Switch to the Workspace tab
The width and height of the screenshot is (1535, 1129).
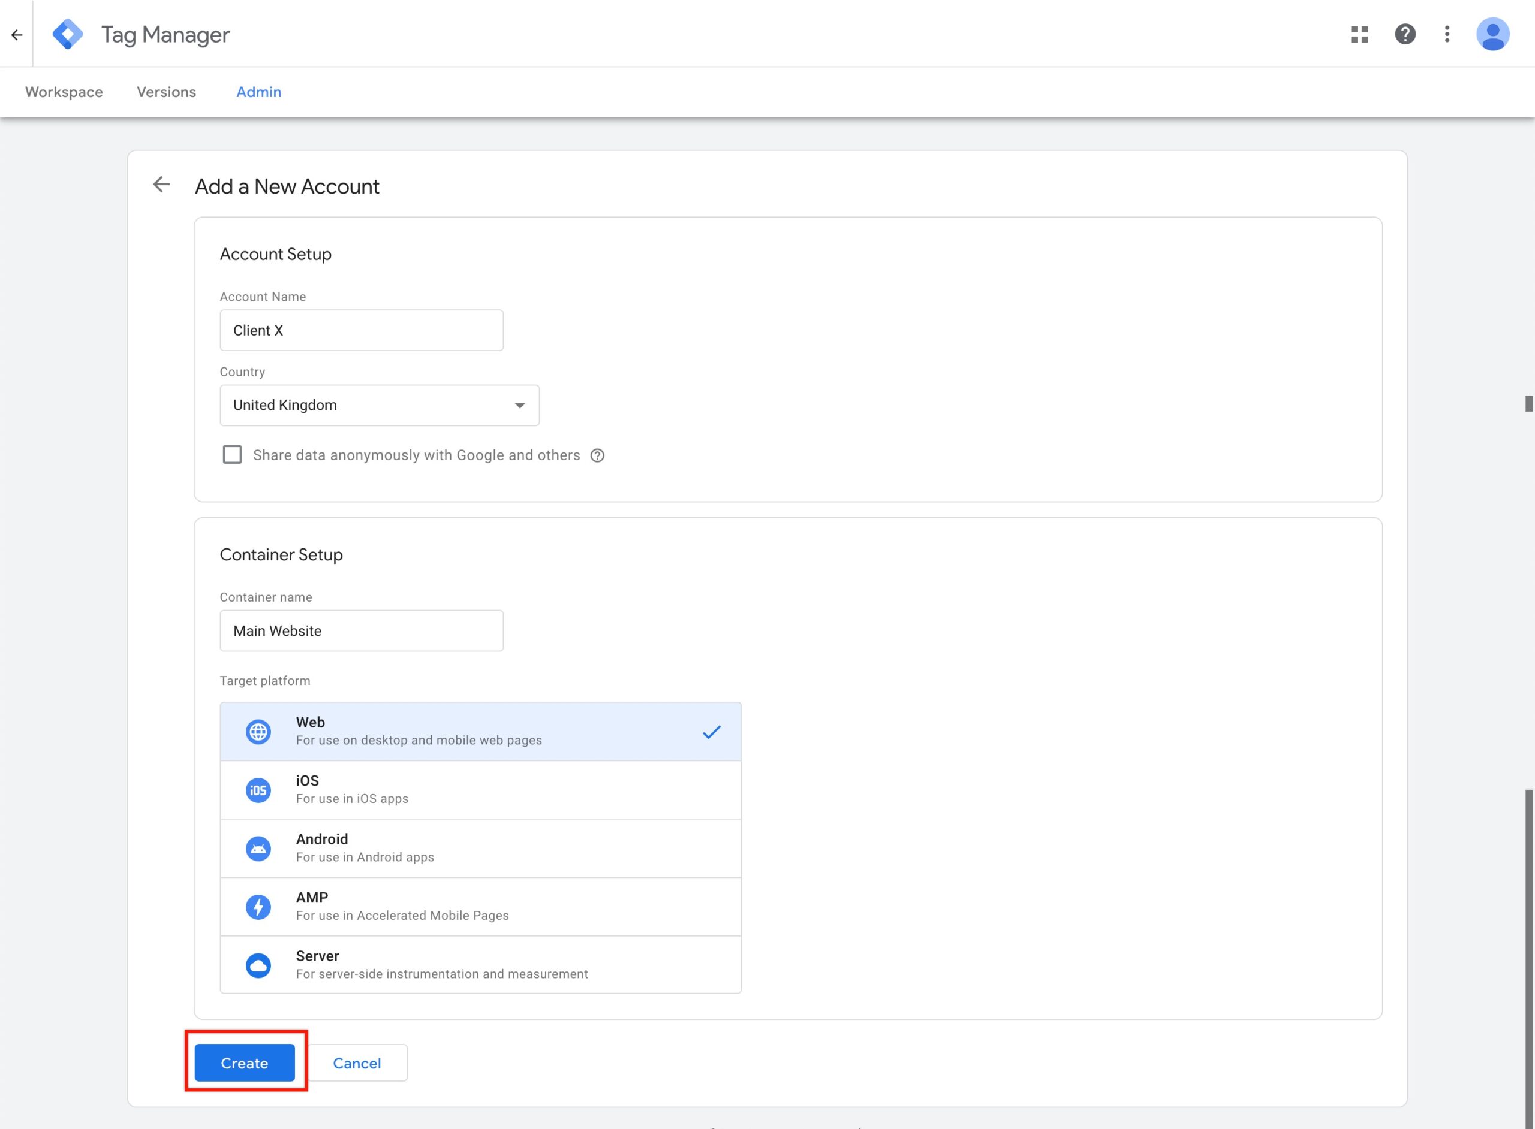pyautogui.click(x=63, y=92)
